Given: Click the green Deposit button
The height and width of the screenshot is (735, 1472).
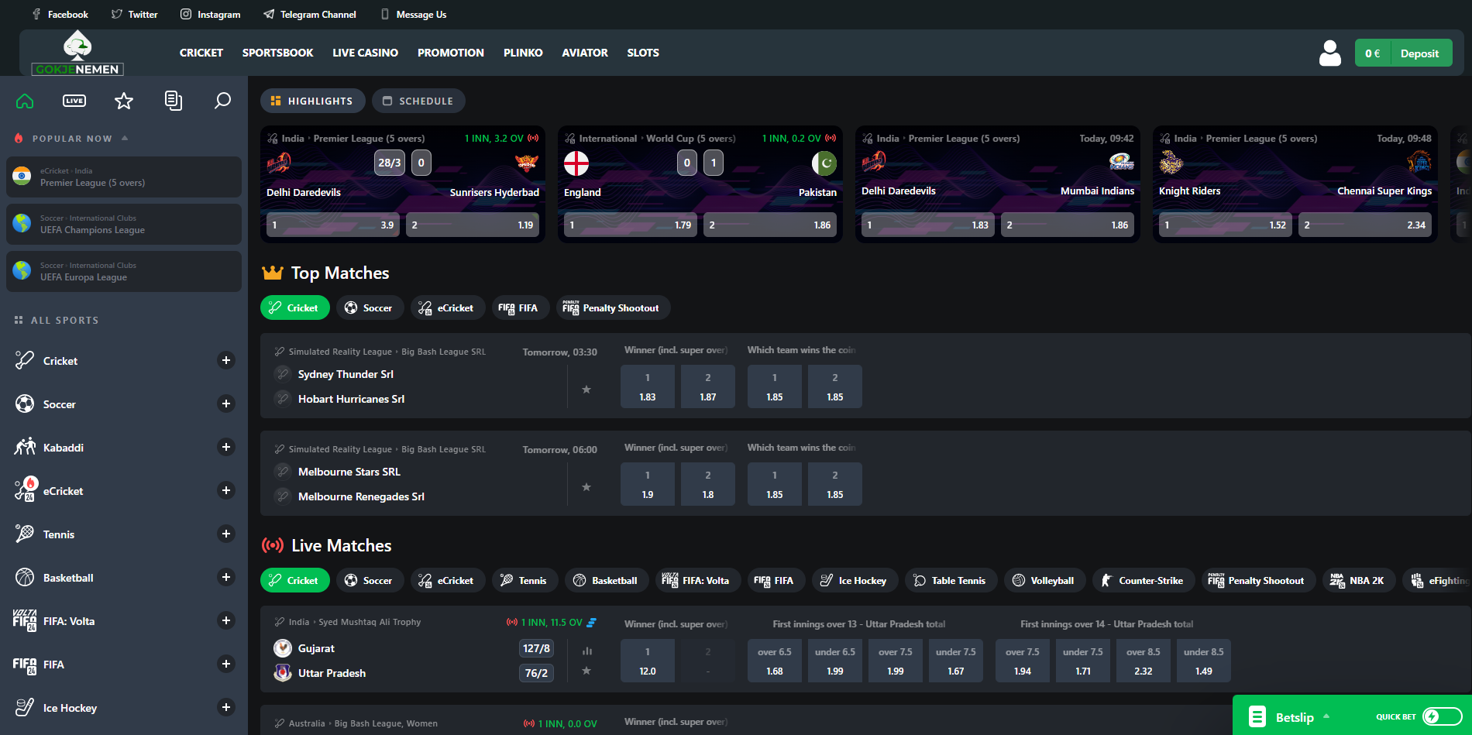Looking at the screenshot, I should (1419, 53).
